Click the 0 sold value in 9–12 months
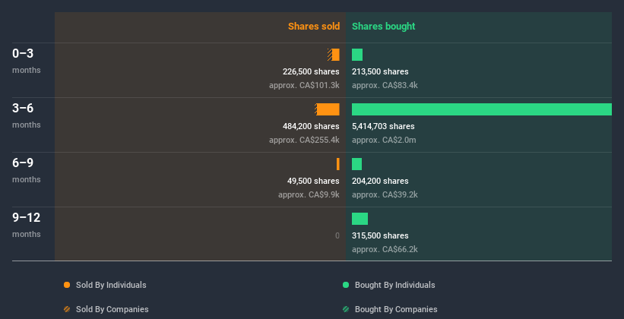 pos(337,236)
